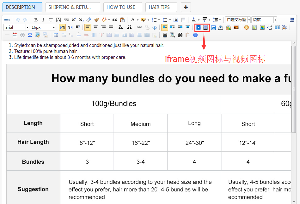Paste content from Word
Screen dimensions: 300x204
(214, 28)
